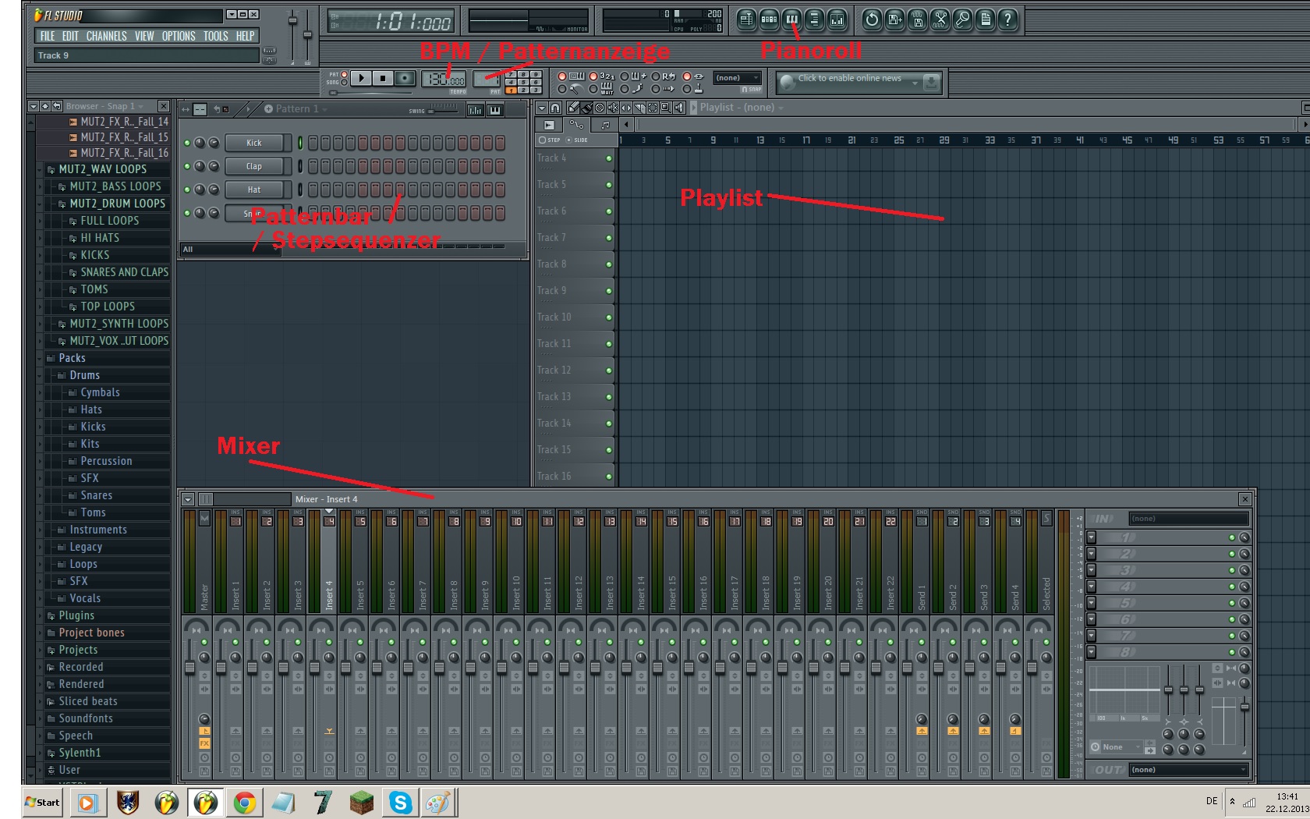The image size is (1310, 819).
Task: Click the Clap channel button
Action: click(x=254, y=166)
